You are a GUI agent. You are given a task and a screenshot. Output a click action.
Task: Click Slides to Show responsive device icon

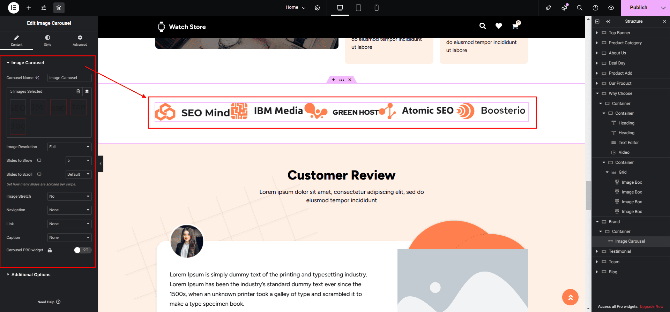[39, 160]
